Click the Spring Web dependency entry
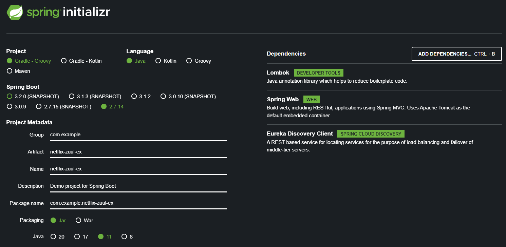This screenshot has width=506, height=247. click(x=384, y=107)
